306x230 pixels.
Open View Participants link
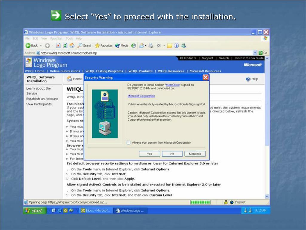point(39,104)
